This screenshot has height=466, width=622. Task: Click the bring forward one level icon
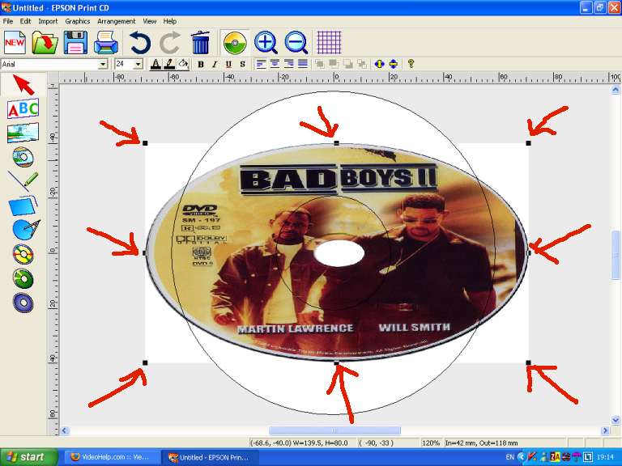tap(348, 64)
